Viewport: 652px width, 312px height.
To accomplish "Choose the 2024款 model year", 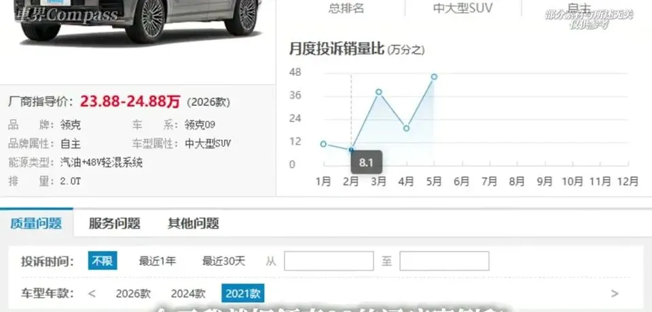I will click(x=188, y=294).
